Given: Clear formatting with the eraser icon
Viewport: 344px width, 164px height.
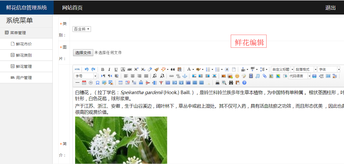Looking at the screenshot, I should coord(150,69).
